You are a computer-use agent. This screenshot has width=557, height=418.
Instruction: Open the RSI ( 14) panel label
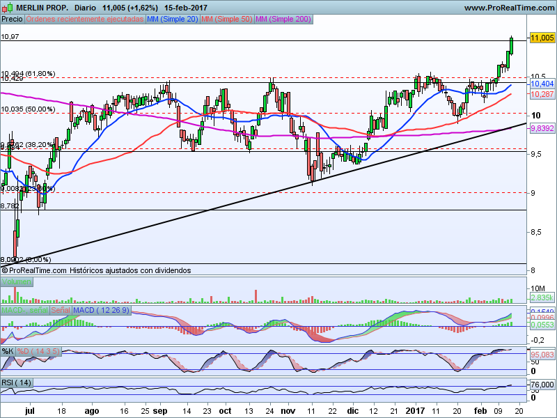(16, 382)
